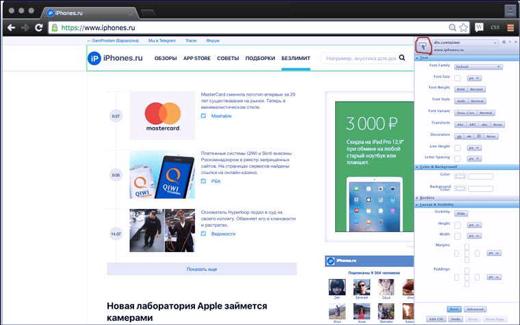Open БЕЗЛИМИТ in site navigation
520x325 pixels.
pos(296,58)
